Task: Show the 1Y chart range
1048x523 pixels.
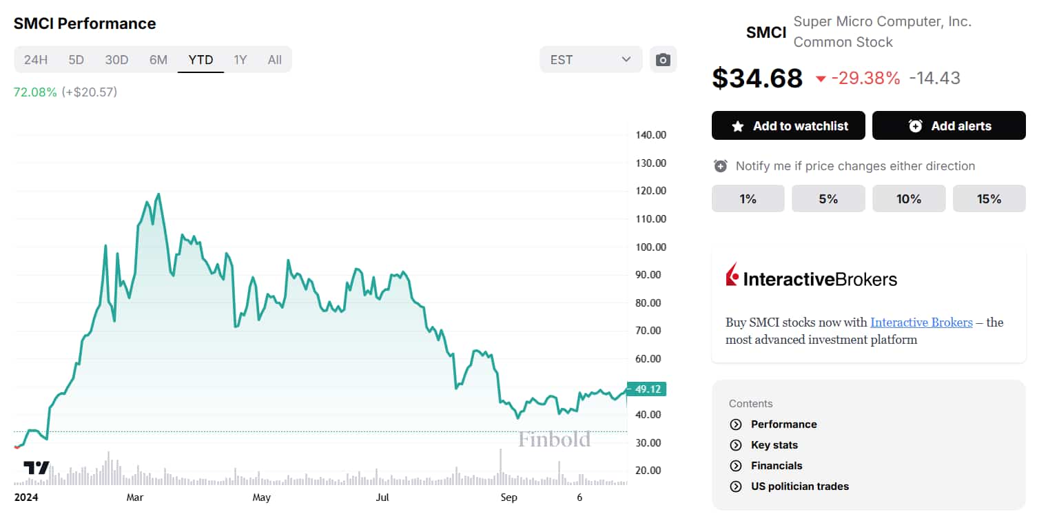Action: (240, 59)
